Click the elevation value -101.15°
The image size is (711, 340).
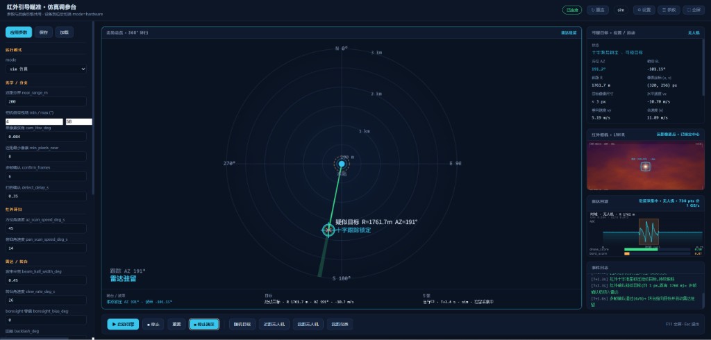[656, 69]
